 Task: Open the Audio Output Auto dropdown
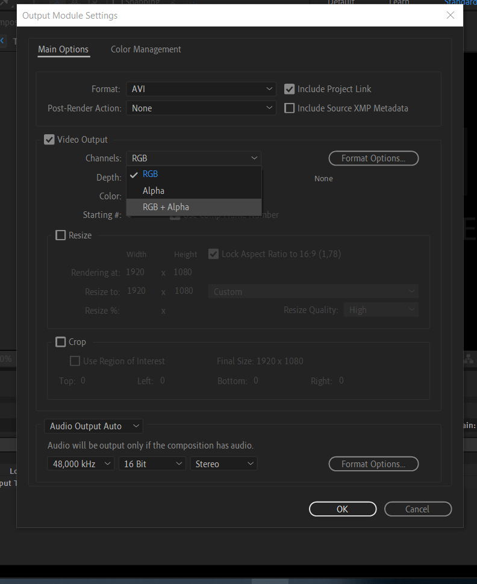coord(93,426)
